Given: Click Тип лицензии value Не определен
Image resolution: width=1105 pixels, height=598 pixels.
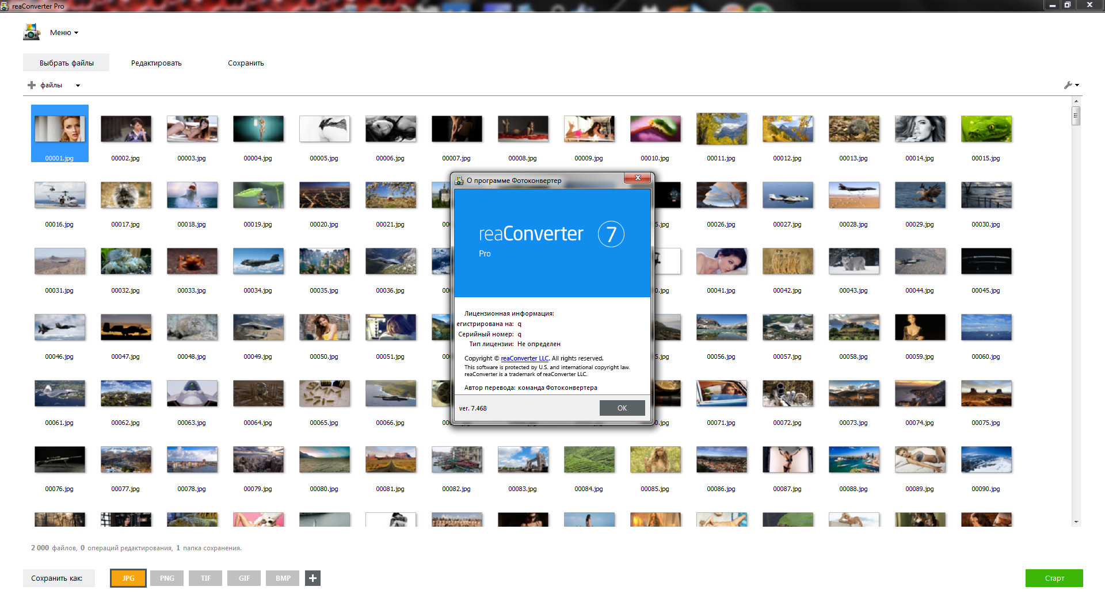Looking at the screenshot, I should tap(539, 344).
